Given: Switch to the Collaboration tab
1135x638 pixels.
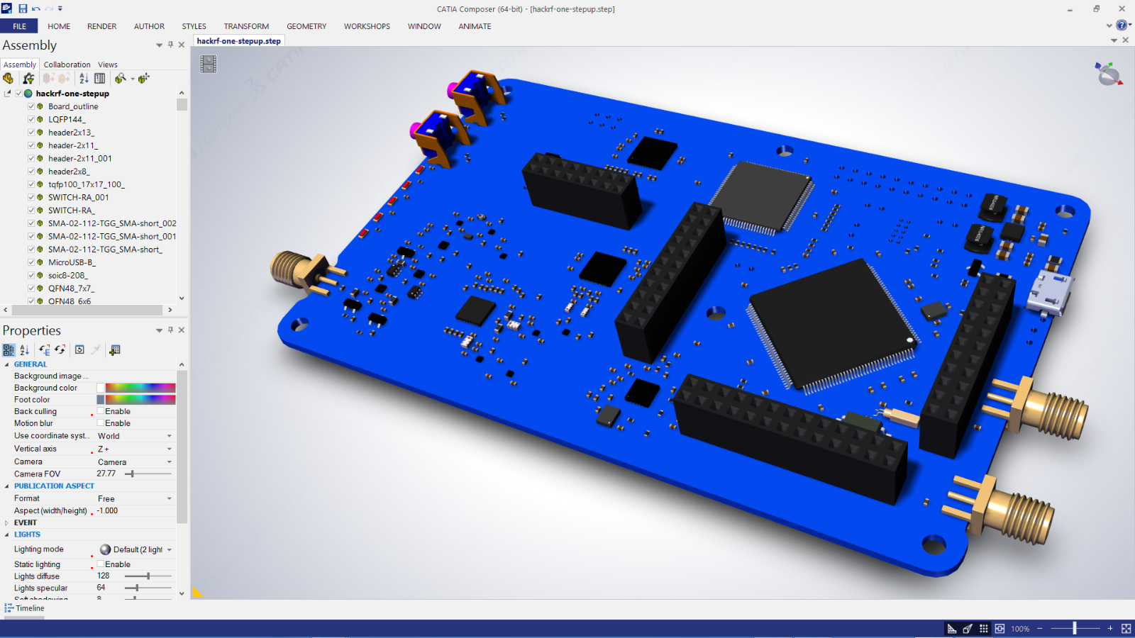Looking at the screenshot, I should click(67, 65).
